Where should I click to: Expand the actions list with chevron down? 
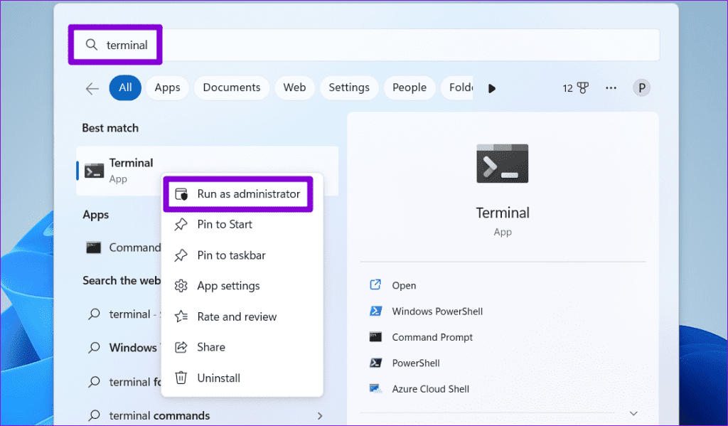[x=633, y=413]
